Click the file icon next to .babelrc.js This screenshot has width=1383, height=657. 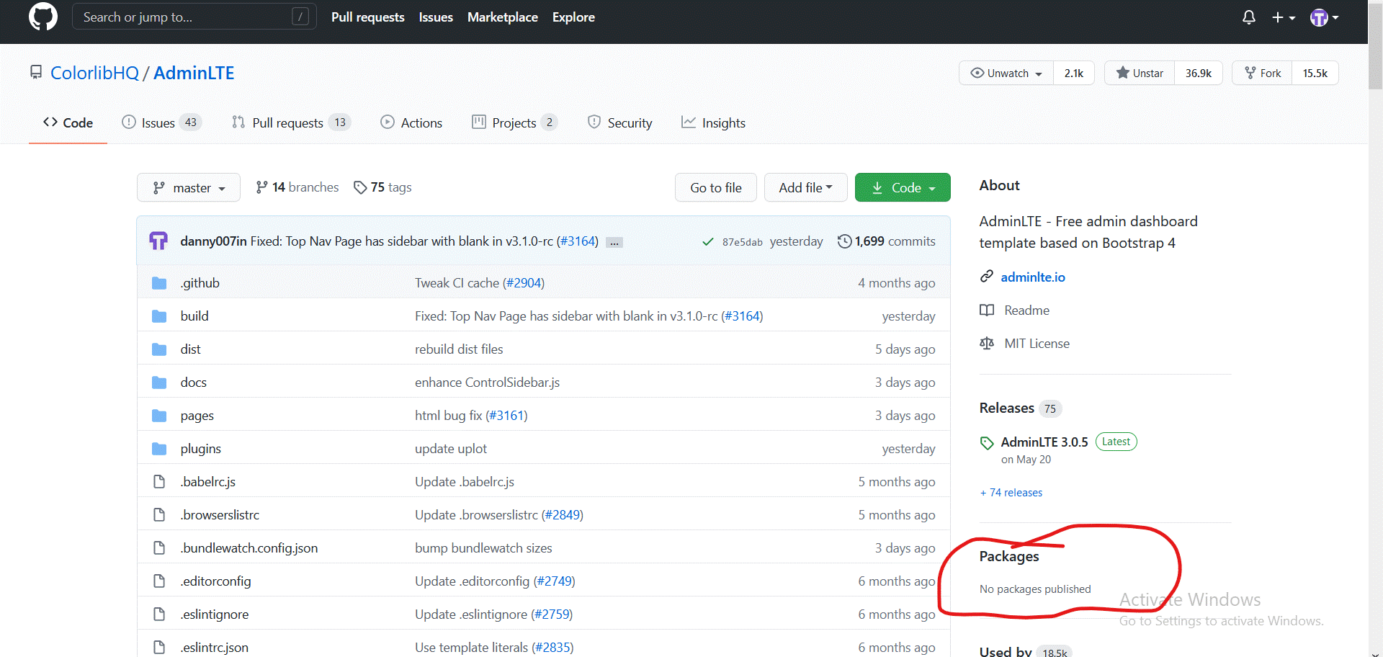(x=159, y=481)
